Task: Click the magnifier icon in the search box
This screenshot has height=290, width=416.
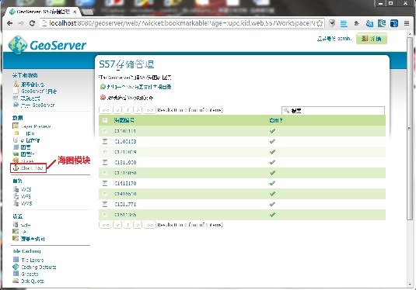Action: [x=286, y=110]
